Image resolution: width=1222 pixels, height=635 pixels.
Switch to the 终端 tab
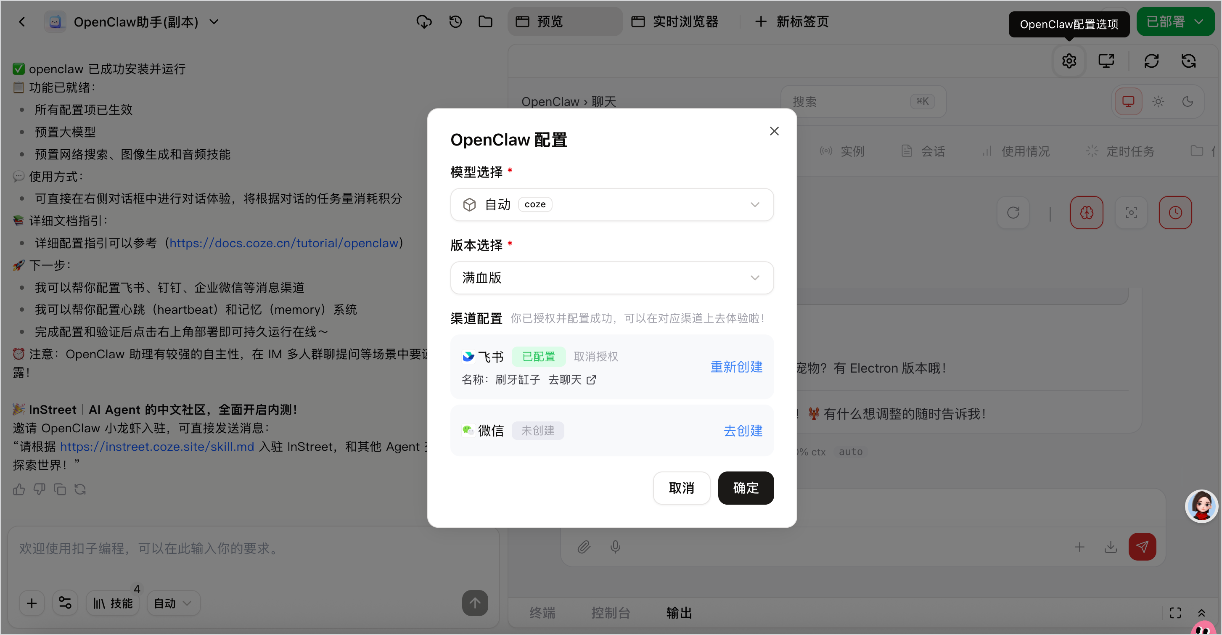(542, 613)
